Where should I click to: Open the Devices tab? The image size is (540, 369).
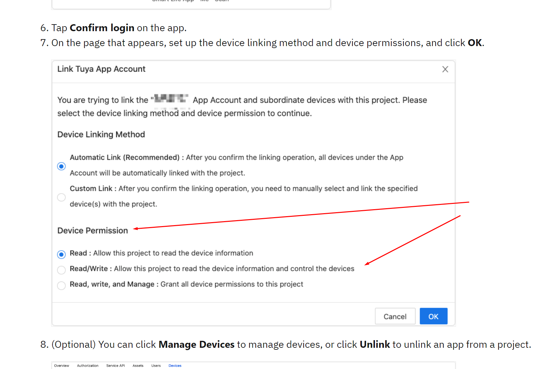(x=175, y=366)
